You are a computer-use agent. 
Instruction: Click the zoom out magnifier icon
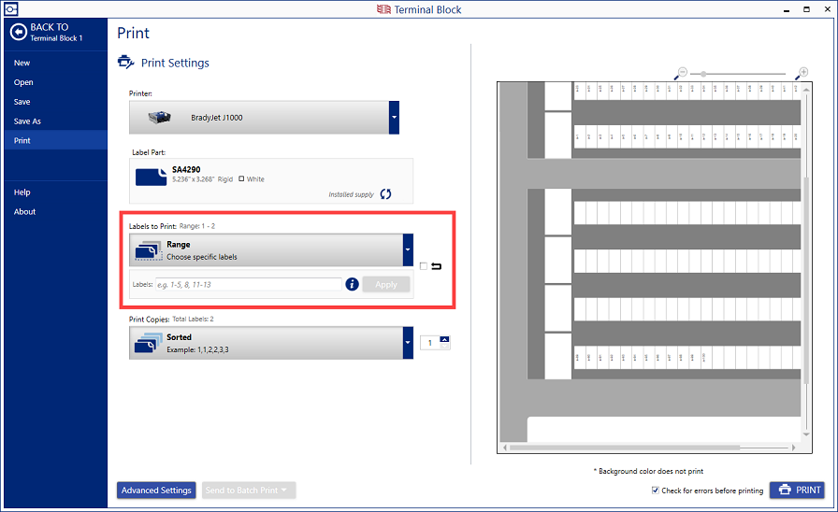pos(682,73)
